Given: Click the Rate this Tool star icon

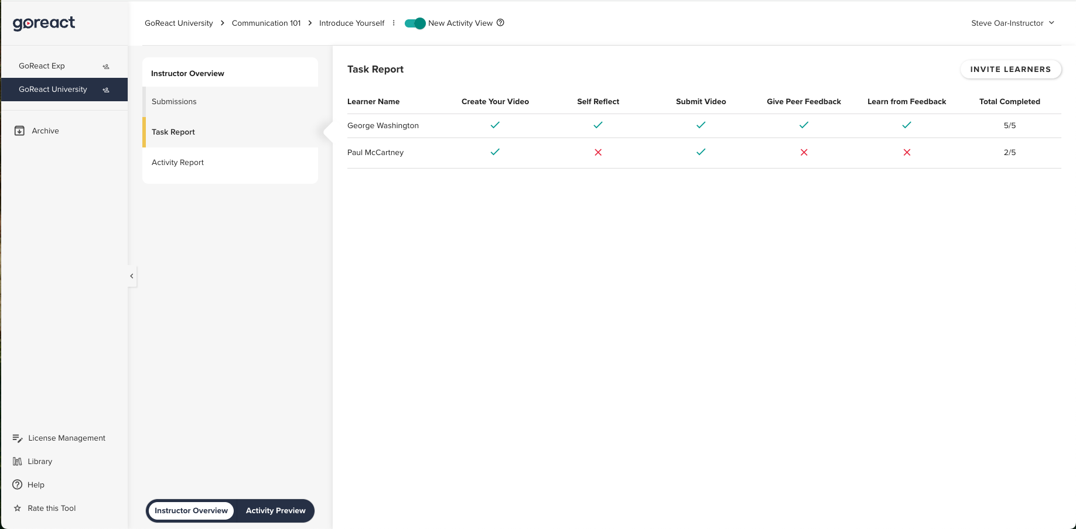Looking at the screenshot, I should (x=17, y=508).
